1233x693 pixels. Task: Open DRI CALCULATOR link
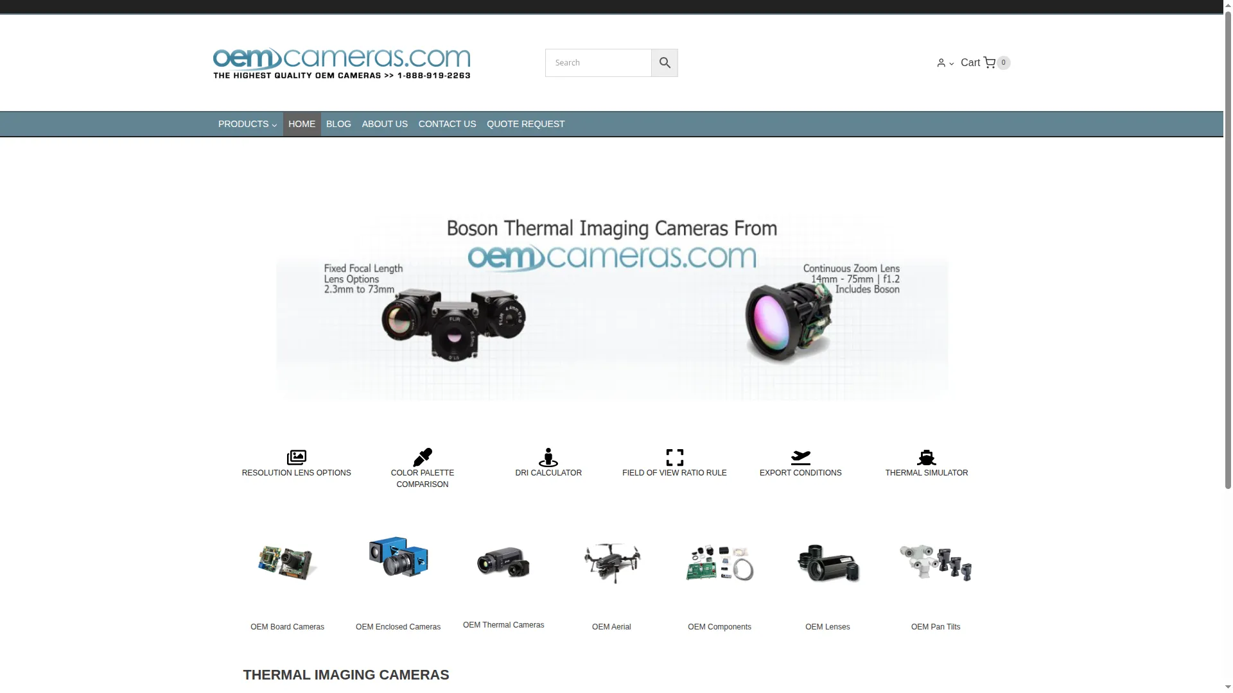(x=548, y=473)
